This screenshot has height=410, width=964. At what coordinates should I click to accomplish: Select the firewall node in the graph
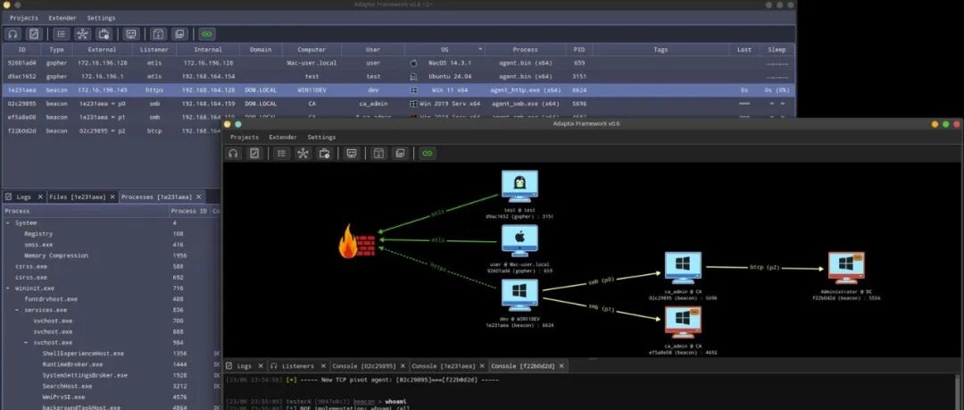pos(357,240)
